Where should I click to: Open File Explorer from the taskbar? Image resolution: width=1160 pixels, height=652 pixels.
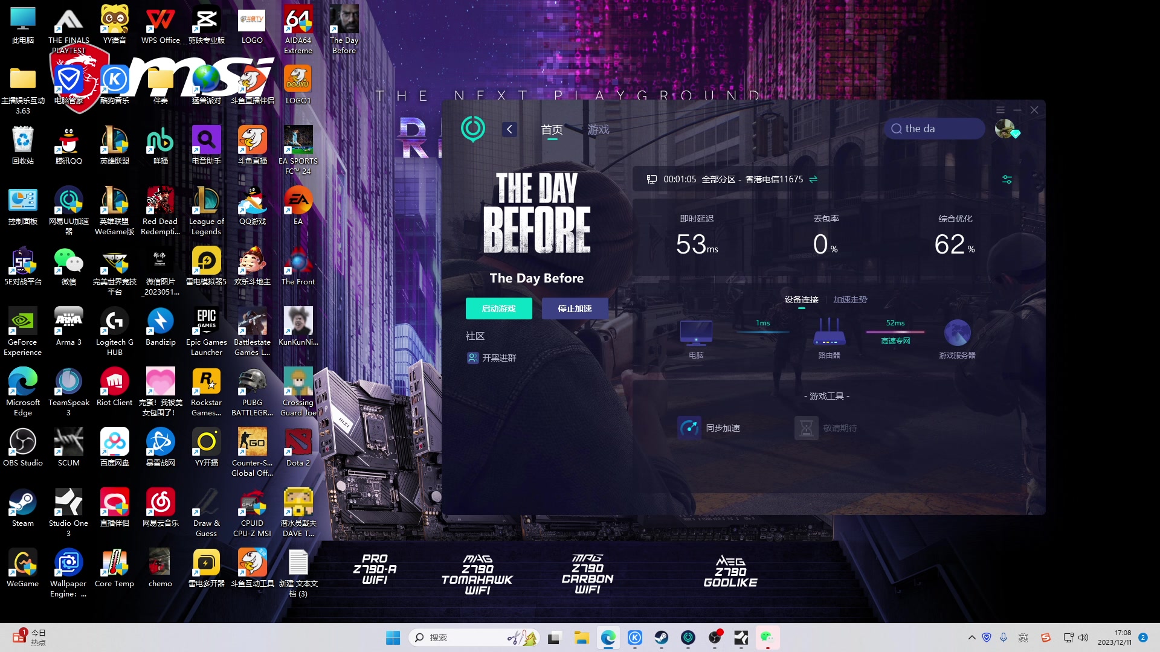581,638
